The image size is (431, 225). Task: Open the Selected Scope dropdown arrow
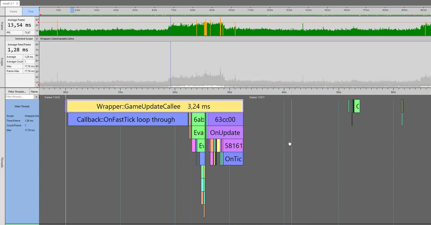pyautogui.click(x=37, y=39)
